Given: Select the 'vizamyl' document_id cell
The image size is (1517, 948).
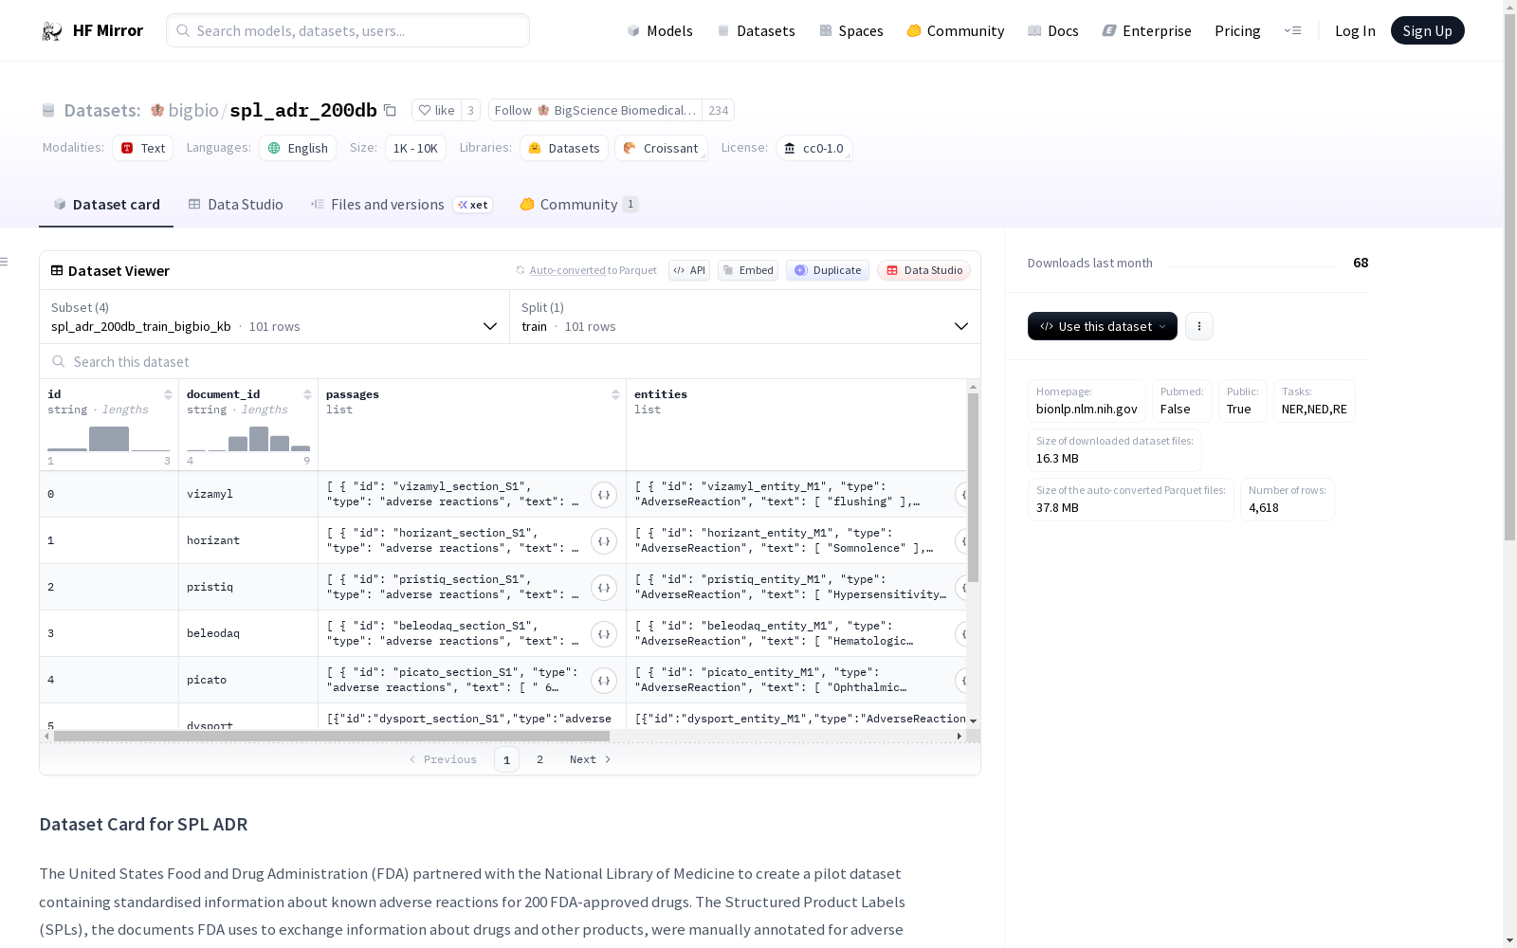Looking at the screenshot, I should tap(248, 494).
